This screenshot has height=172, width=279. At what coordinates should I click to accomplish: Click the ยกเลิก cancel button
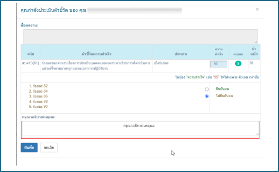[49, 147]
